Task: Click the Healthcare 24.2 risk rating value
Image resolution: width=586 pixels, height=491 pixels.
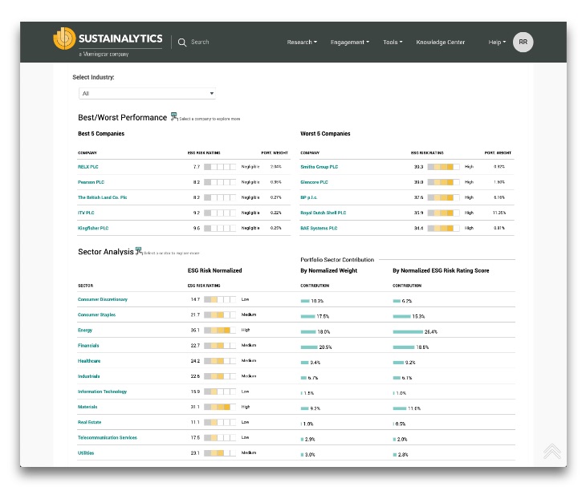Action: pyautogui.click(x=195, y=361)
